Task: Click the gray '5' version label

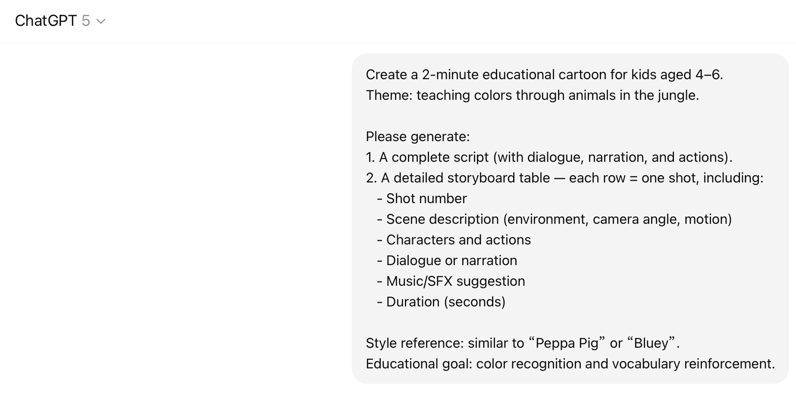Action: point(86,21)
